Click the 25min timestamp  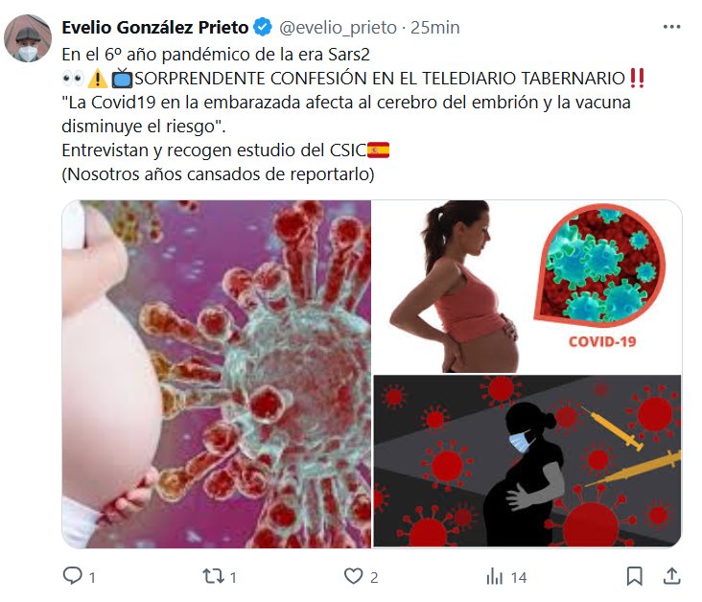(435, 28)
